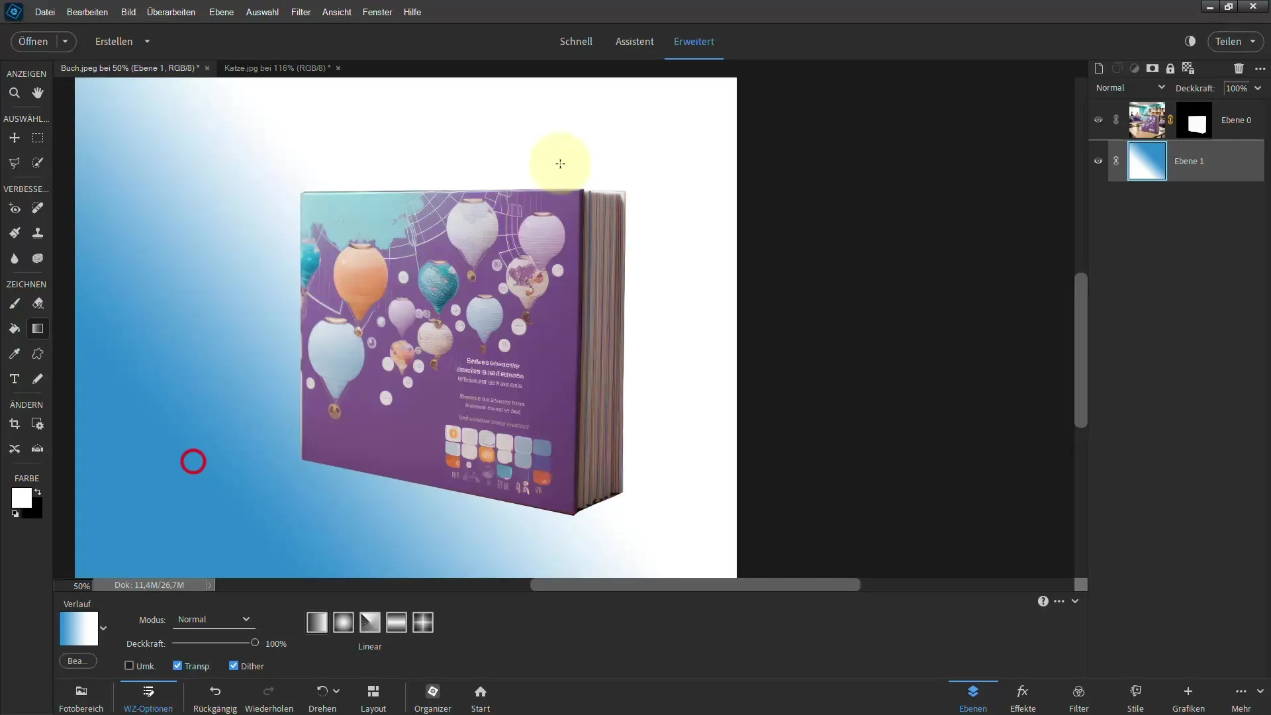Viewport: 1271px width, 715px height.
Task: Toggle the light/dark mode icon
Action: tap(1190, 41)
